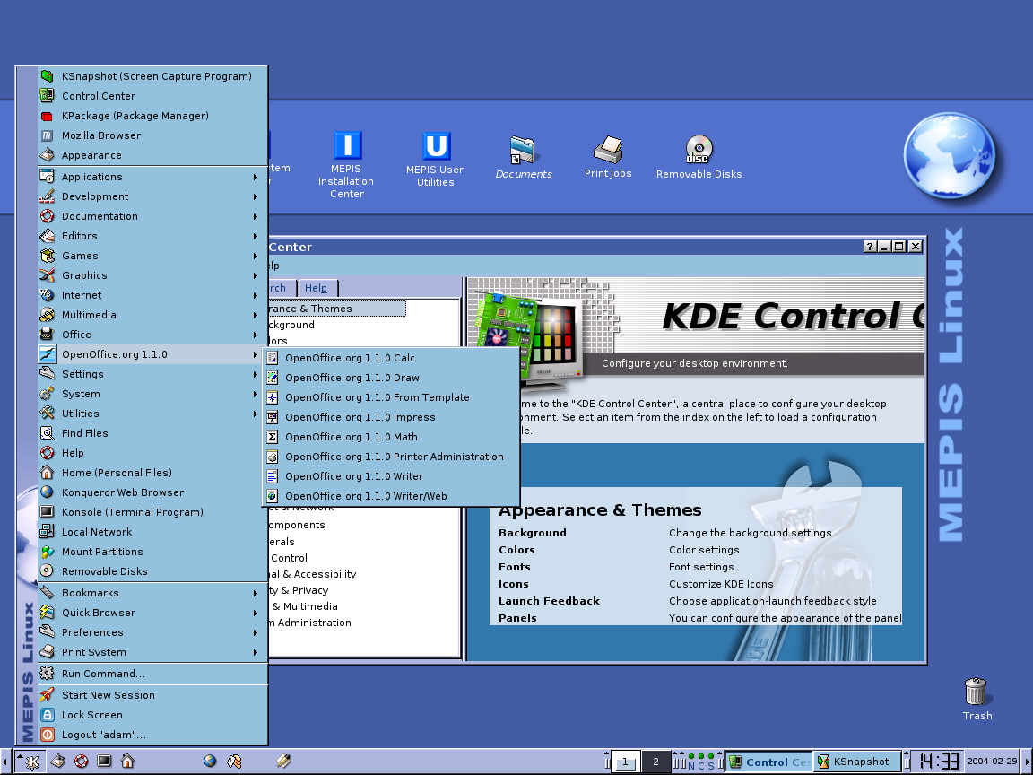Open the Bookmarks submenu

pyautogui.click(x=152, y=593)
